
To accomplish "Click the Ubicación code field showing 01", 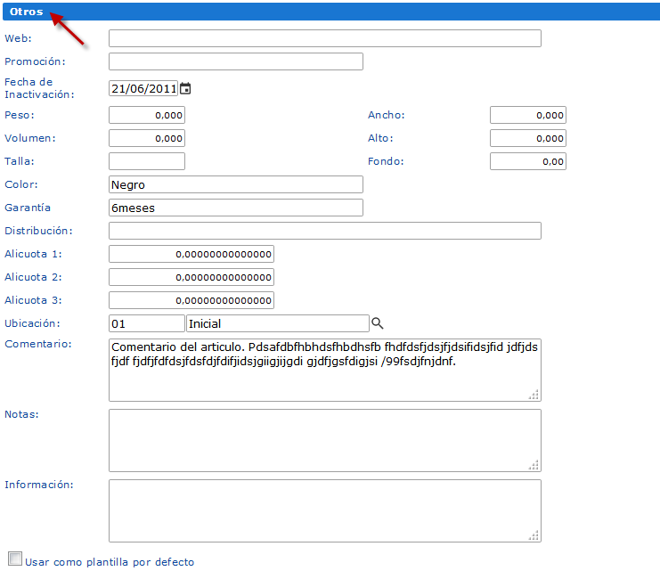I will pos(147,323).
